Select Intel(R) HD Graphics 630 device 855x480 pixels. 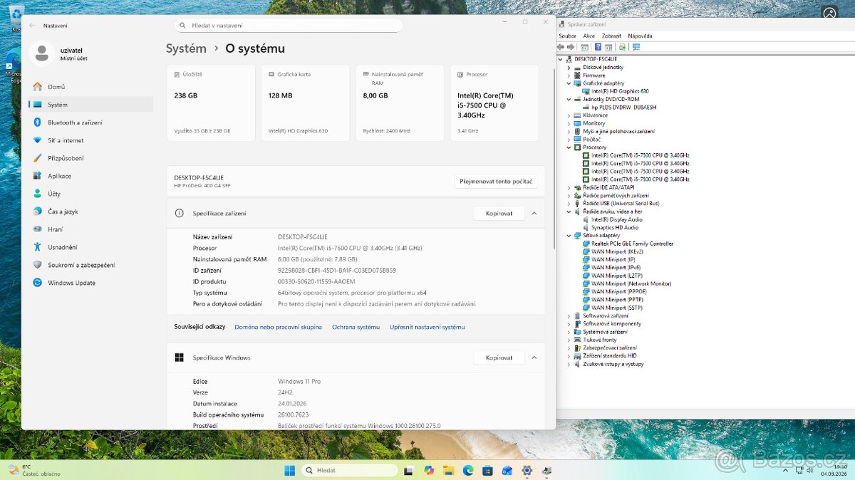pyautogui.click(x=620, y=91)
